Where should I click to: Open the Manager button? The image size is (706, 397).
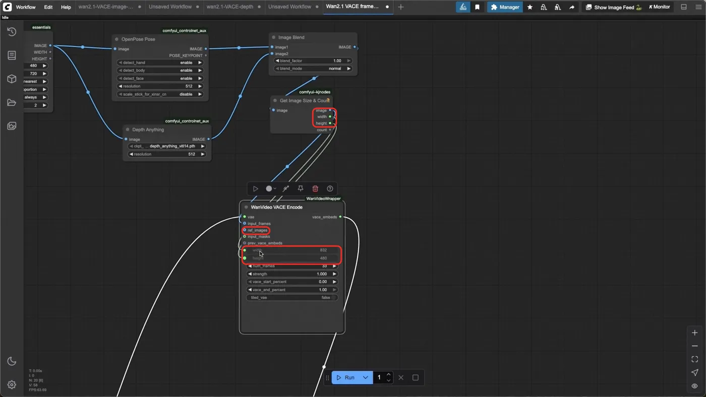coord(505,7)
